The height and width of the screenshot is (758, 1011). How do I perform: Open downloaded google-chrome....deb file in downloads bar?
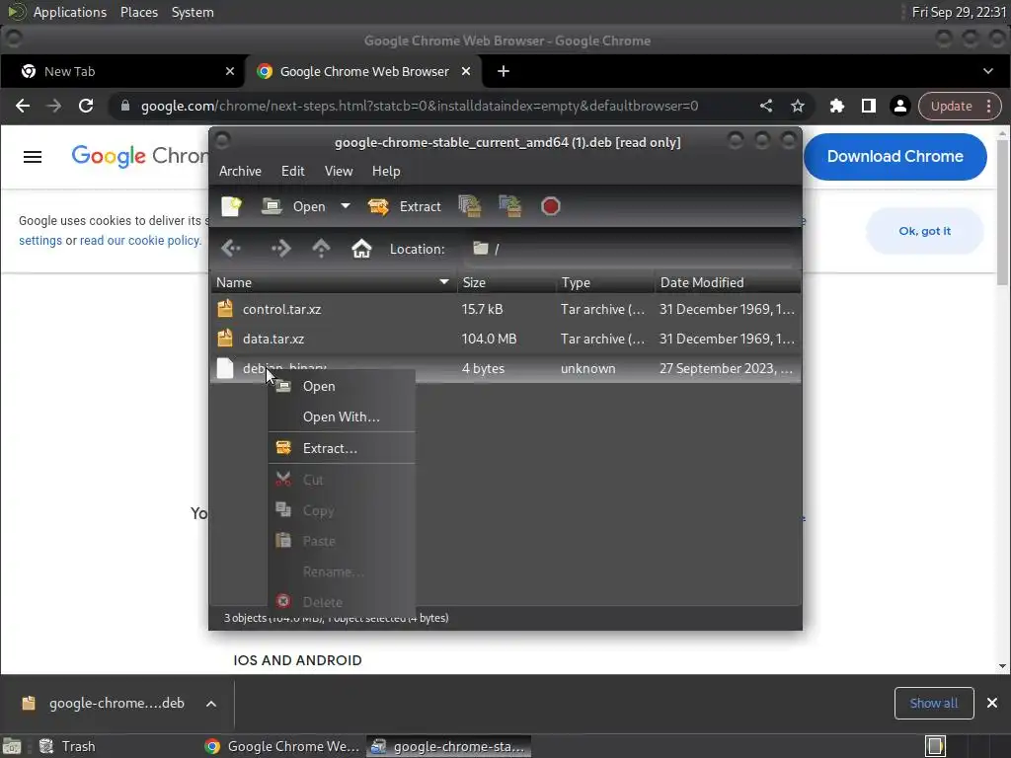click(105, 703)
